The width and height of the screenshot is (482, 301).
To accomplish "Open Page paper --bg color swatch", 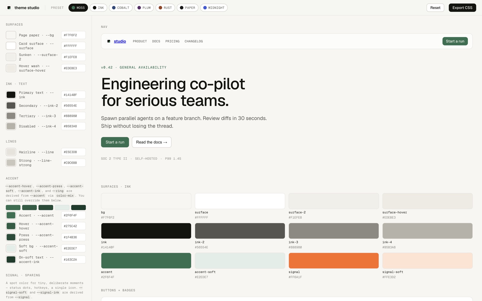I will [x=11, y=35].
